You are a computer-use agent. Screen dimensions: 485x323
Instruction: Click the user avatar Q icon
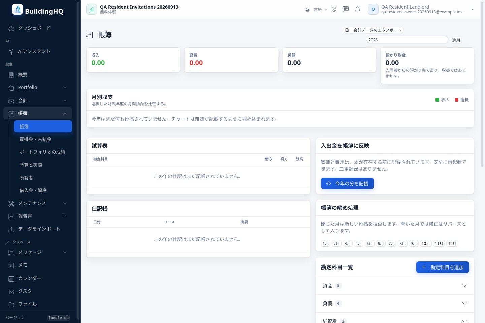pos(373,9)
